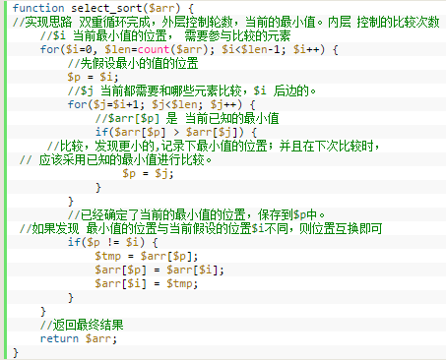
Task: Click the $p = $j; statement
Action: pyautogui.click(x=148, y=173)
